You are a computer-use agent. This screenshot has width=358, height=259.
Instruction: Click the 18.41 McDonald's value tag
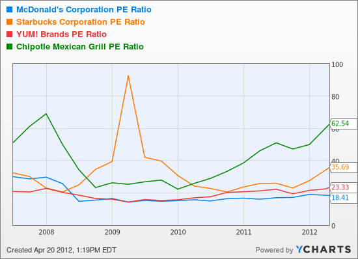coord(343,198)
